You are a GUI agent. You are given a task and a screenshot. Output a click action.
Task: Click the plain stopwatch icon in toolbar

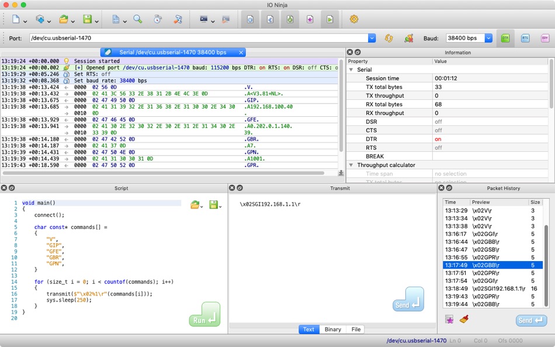(158, 19)
